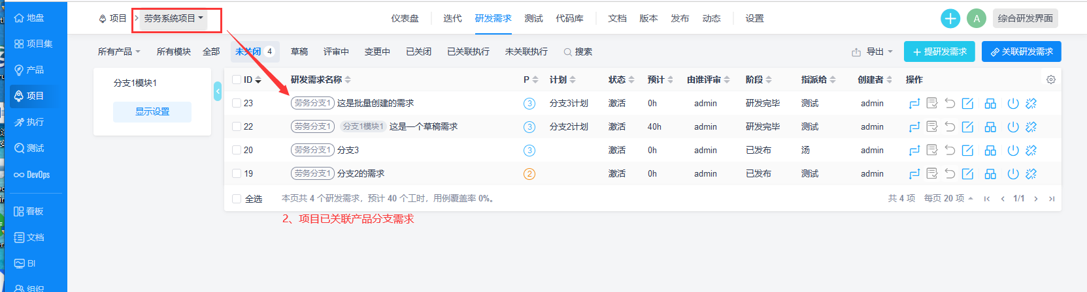Switch to the 迭代 tab
This screenshot has width=1087, height=292.
452,18
